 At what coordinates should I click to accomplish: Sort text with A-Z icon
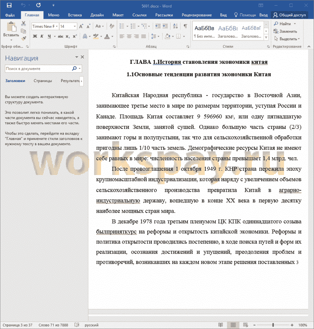175,26
